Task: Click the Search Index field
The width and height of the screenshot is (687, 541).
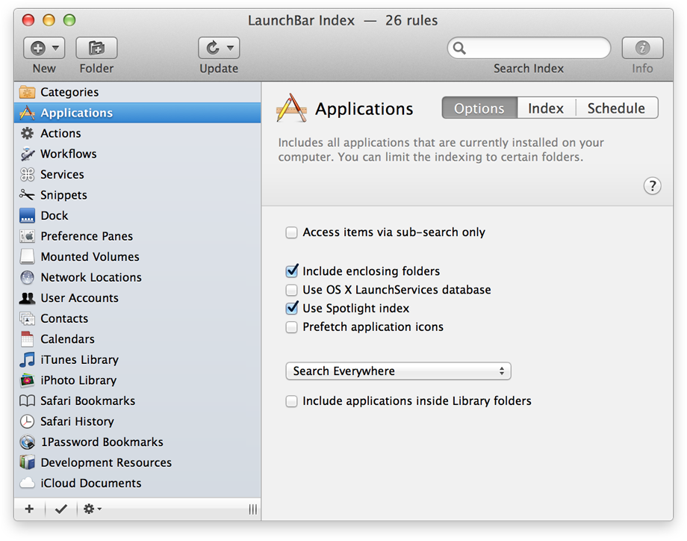Action: pyautogui.click(x=529, y=48)
